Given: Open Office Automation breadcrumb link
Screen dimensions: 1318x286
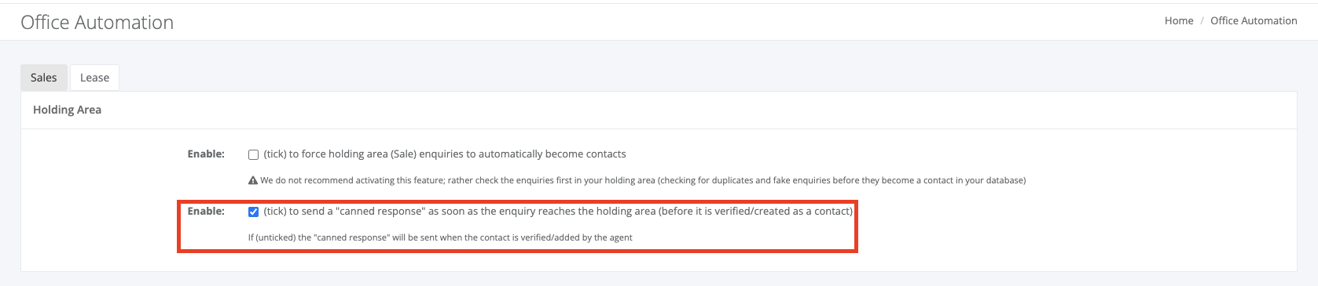Looking at the screenshot, I should tap(1254, 21).
